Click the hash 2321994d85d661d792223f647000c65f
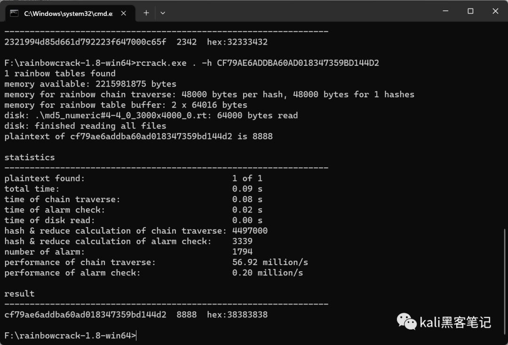This screenshot has width=508, height=345. click(x=85, y=42)
